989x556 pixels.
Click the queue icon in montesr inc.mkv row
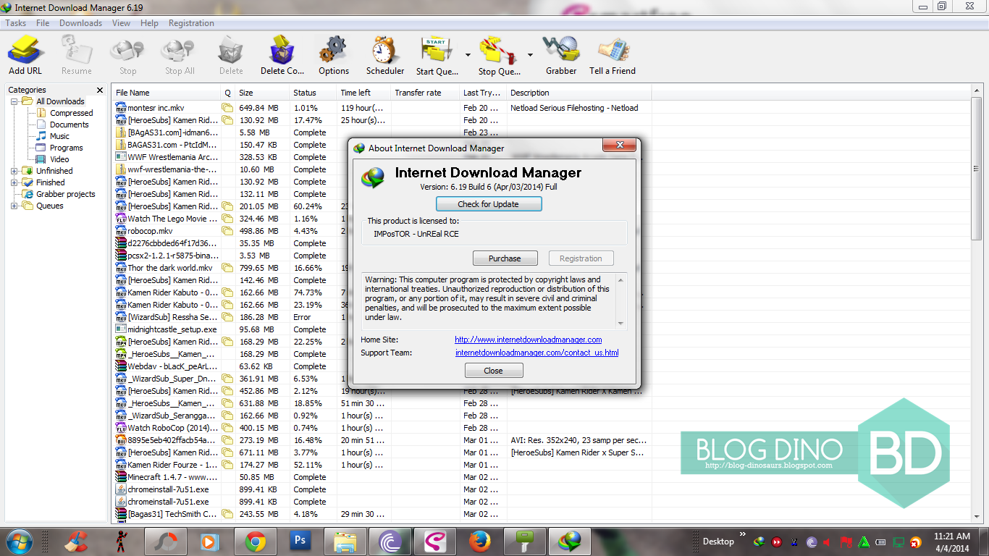[227, 108]
